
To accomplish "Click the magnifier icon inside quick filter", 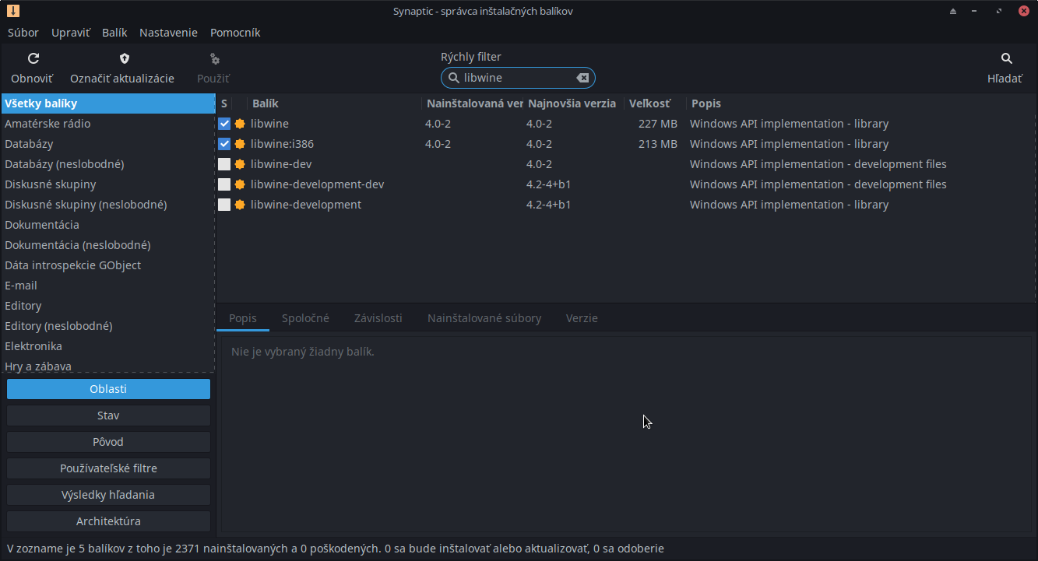I will [454, 78].
